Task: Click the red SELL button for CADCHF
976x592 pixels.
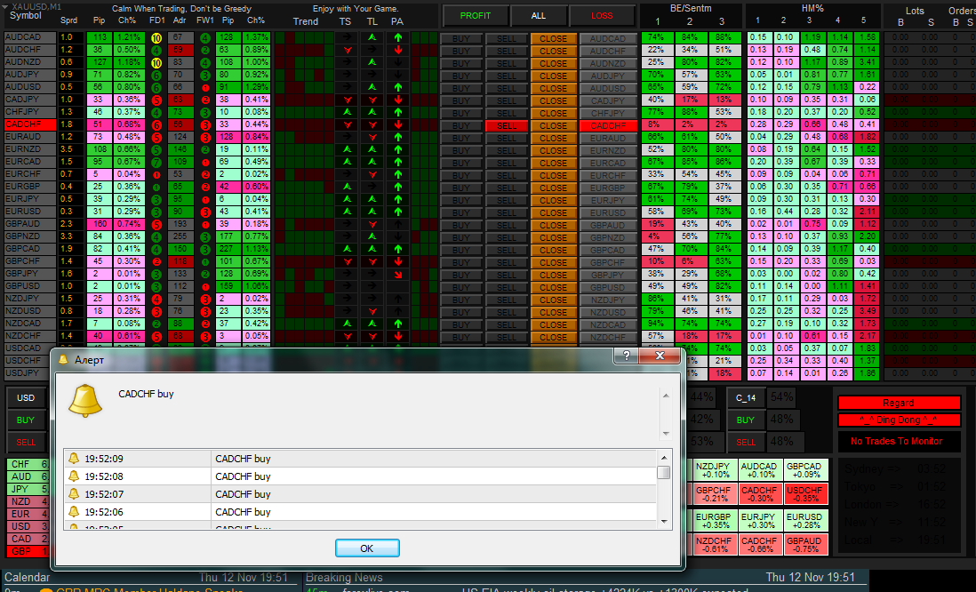Action: point(507,125)
